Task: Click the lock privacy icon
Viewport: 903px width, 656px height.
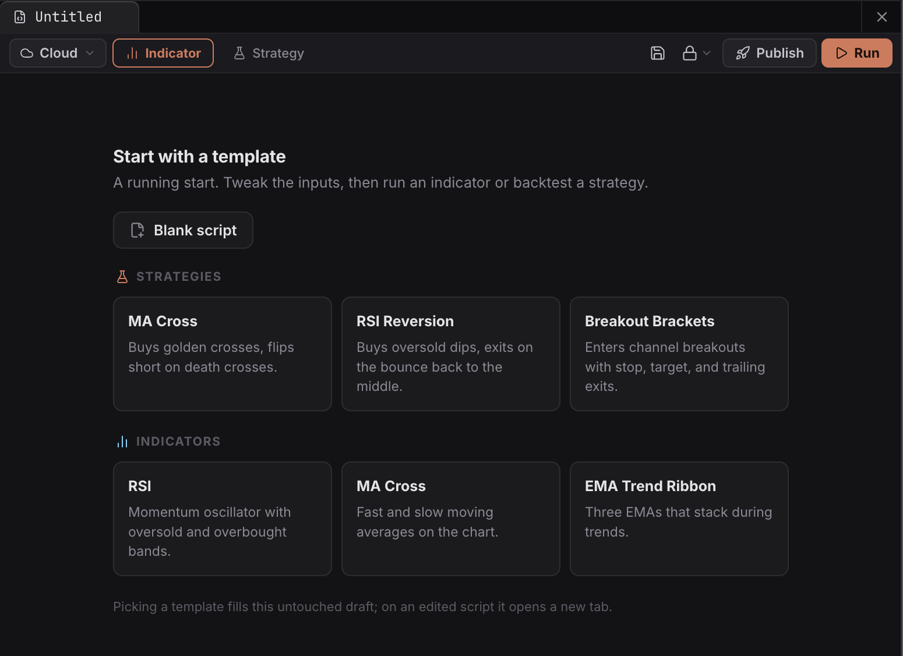Action: tap(690, 53)
